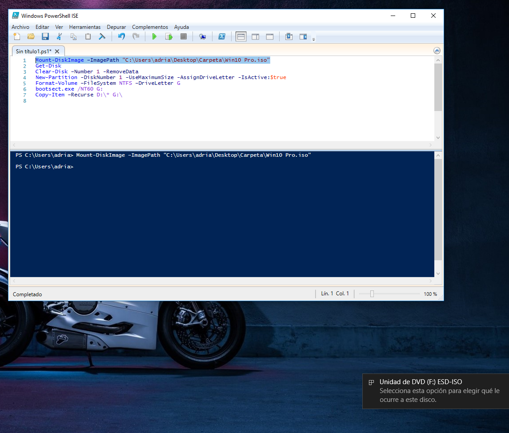The width and height of the screenshot is (509, 433).
Task: Show script pane on right layout
Action: coord(256,37)
